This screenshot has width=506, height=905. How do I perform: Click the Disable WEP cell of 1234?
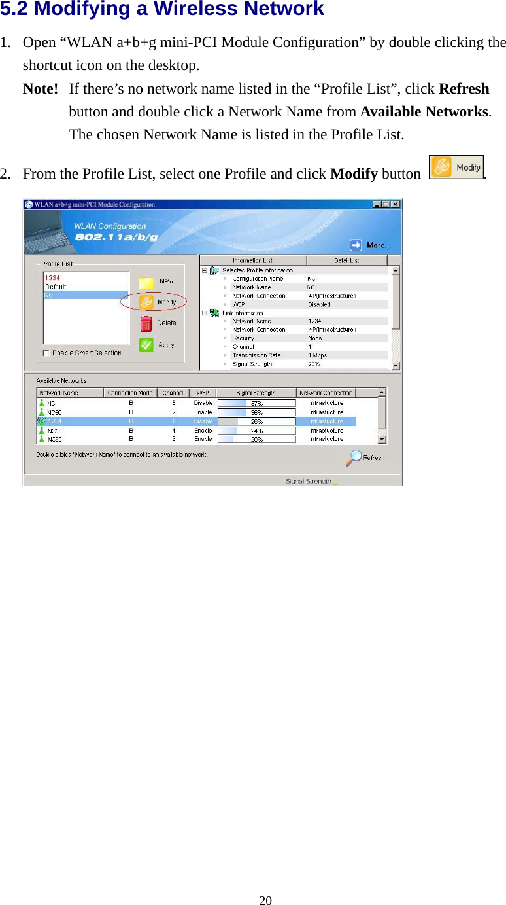pos(203,421)
